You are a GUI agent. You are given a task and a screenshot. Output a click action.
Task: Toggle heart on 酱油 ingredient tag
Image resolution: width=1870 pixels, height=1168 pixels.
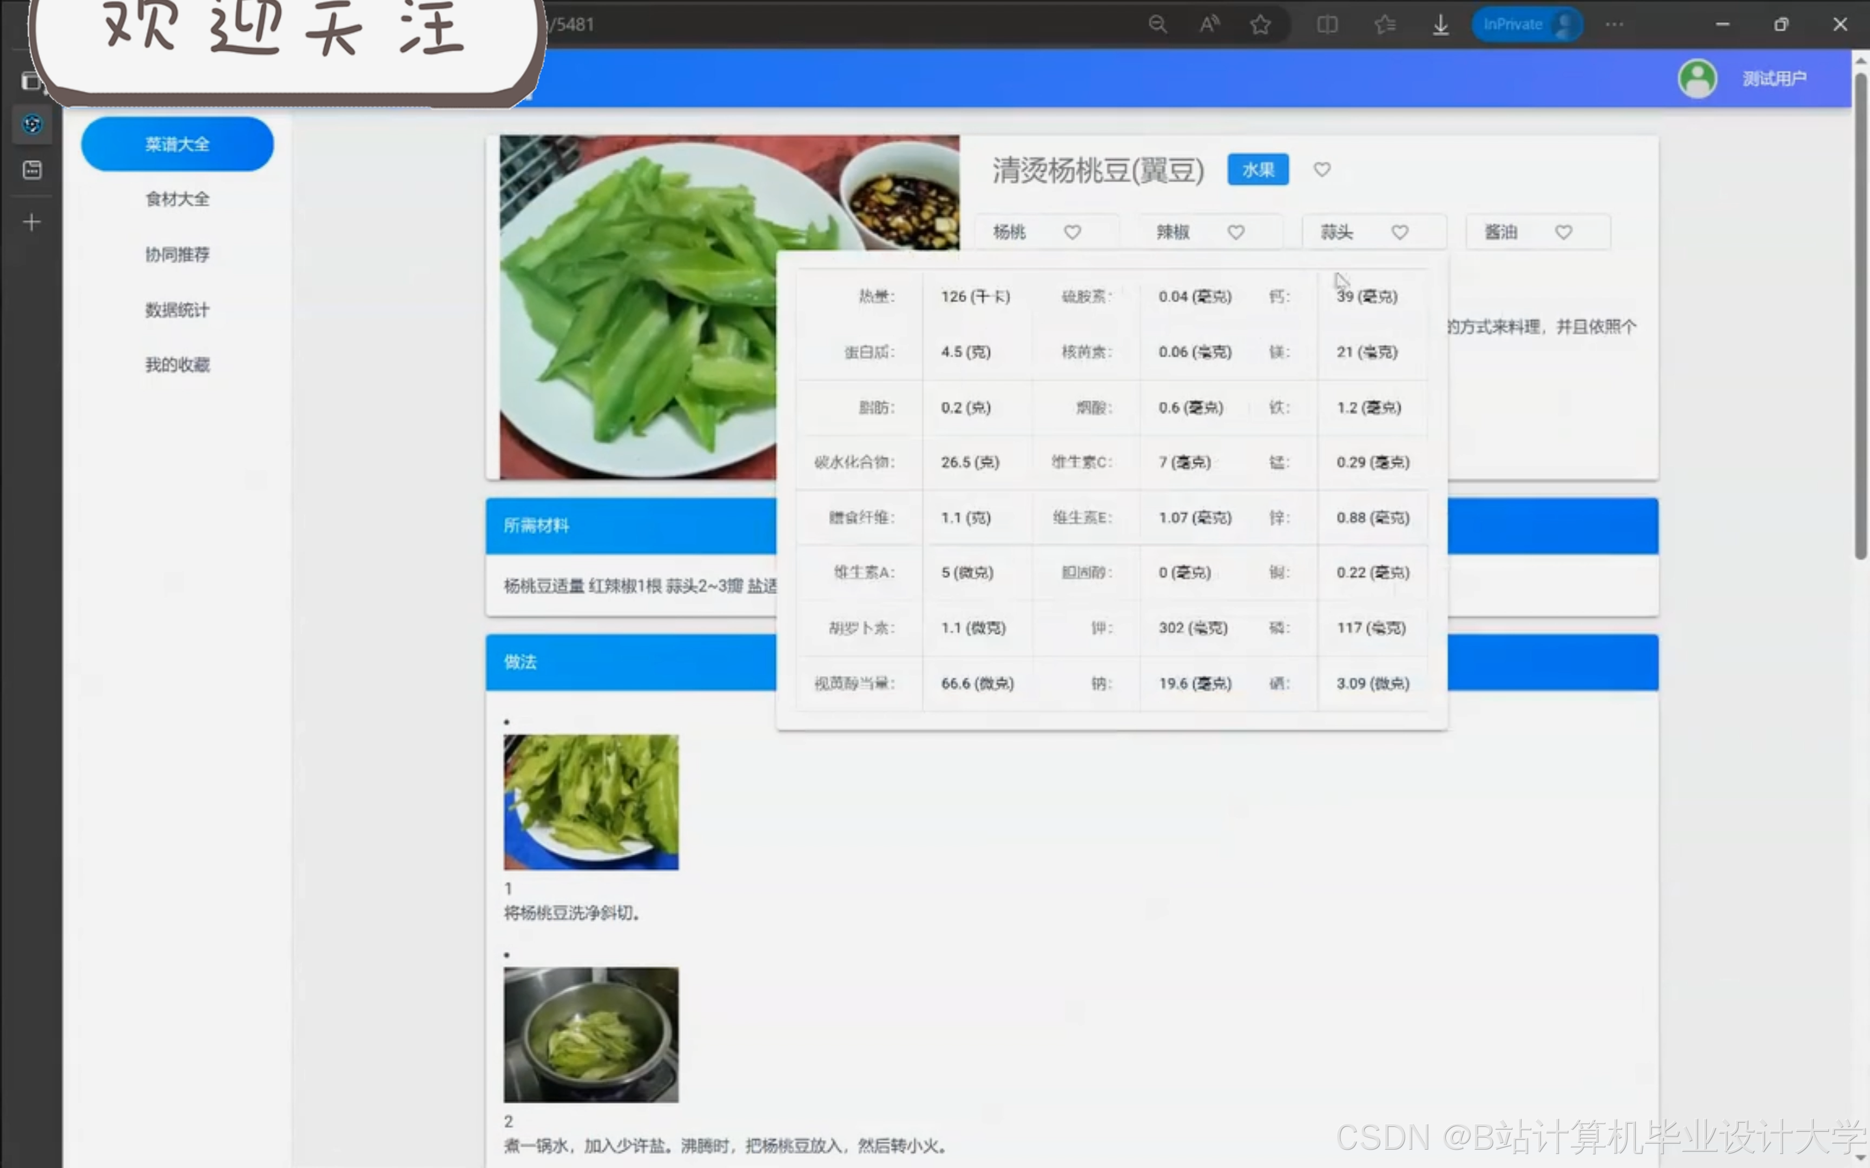pyautogui.click(x=1564, y=232)
